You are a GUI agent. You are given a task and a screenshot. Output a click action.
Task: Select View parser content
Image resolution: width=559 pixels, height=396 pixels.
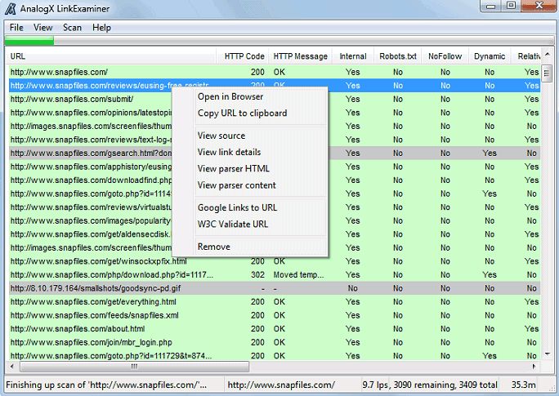tap(261, 185)
